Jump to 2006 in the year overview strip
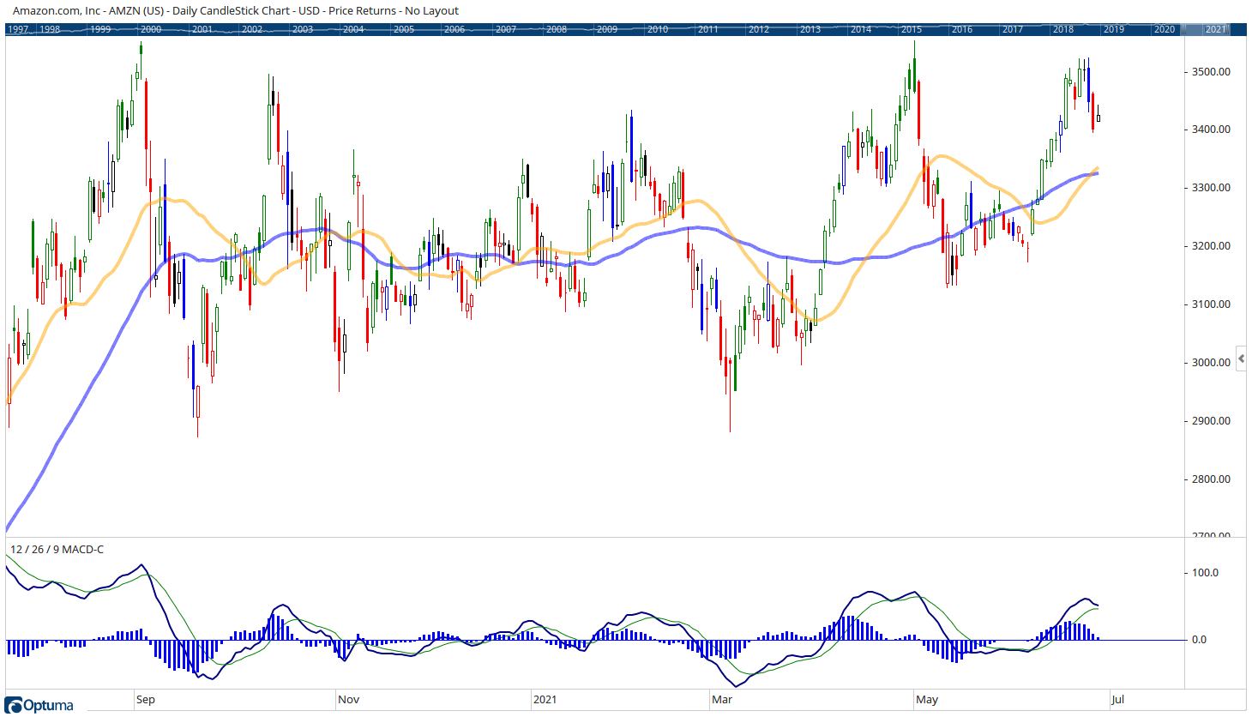Image resolution: width=1252 pixels, height=717 pixels. coord(454,29)
